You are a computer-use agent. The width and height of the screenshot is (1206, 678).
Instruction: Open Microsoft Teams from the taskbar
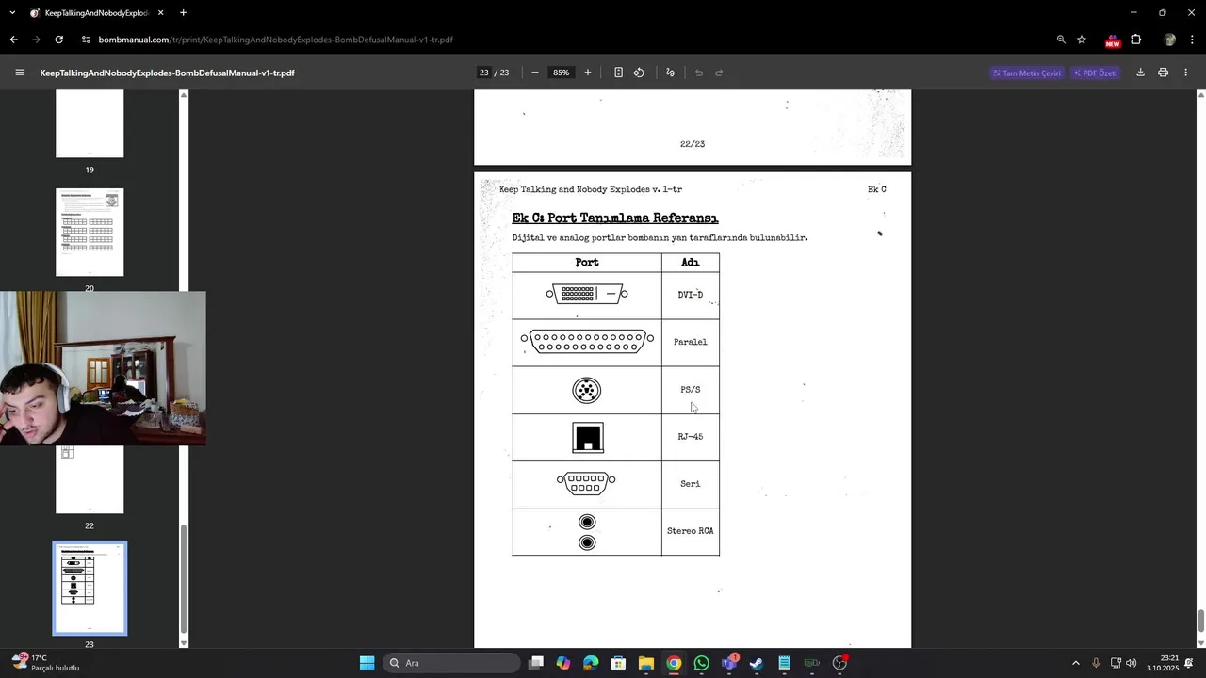(729, 663)
